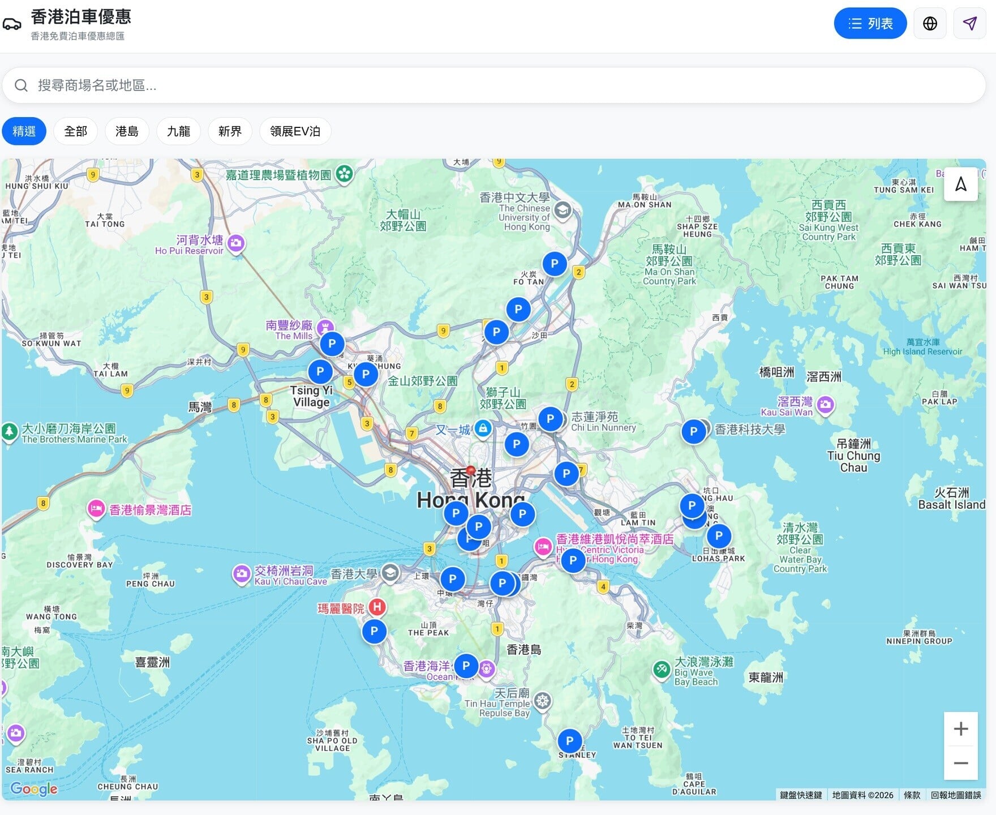Click the globe language icon
996x815 pixels.
click(930, 23)
